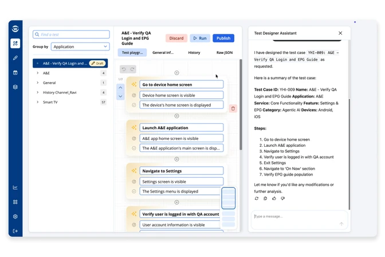Open the stacked layers icon in sidebar
The height and width of the screenshot is (257, 385).
point(15,87)
